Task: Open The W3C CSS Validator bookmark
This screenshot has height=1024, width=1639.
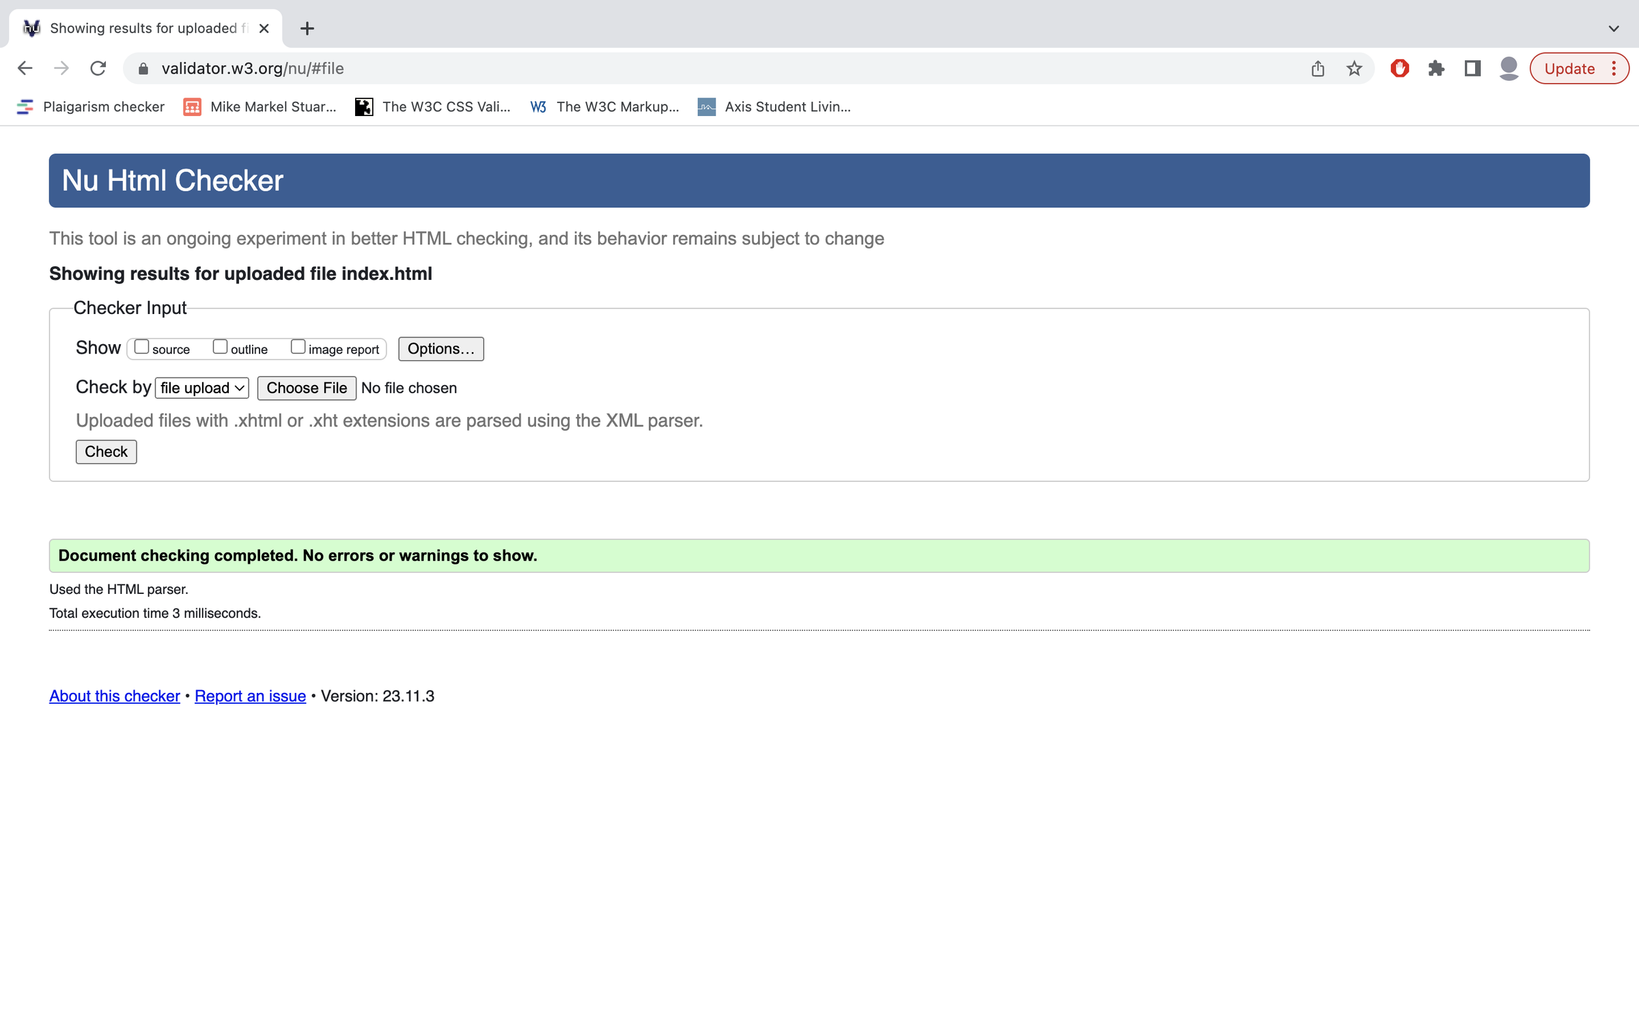Action: click(x=433, y=106)
